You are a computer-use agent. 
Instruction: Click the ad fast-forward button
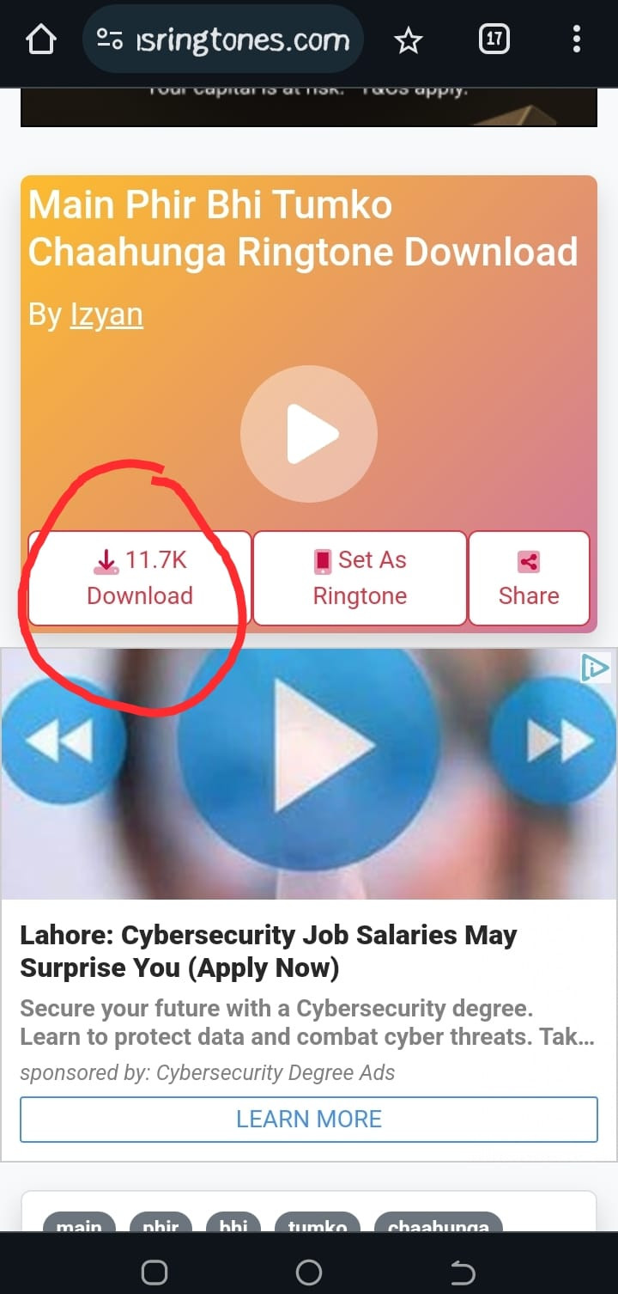(558, 739)
